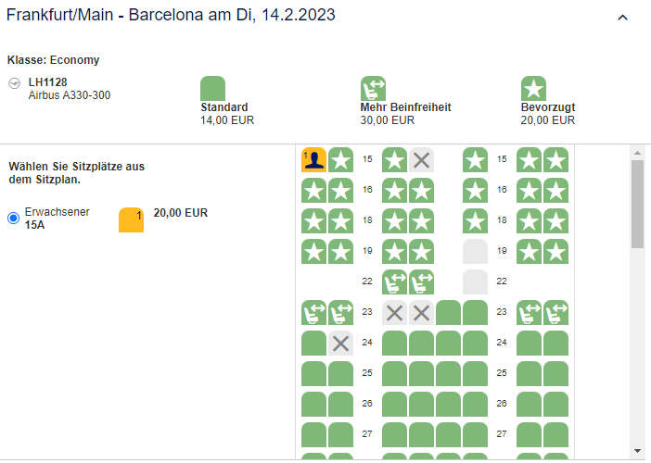Select the leftmost star seat in row 16

[313, 190]
